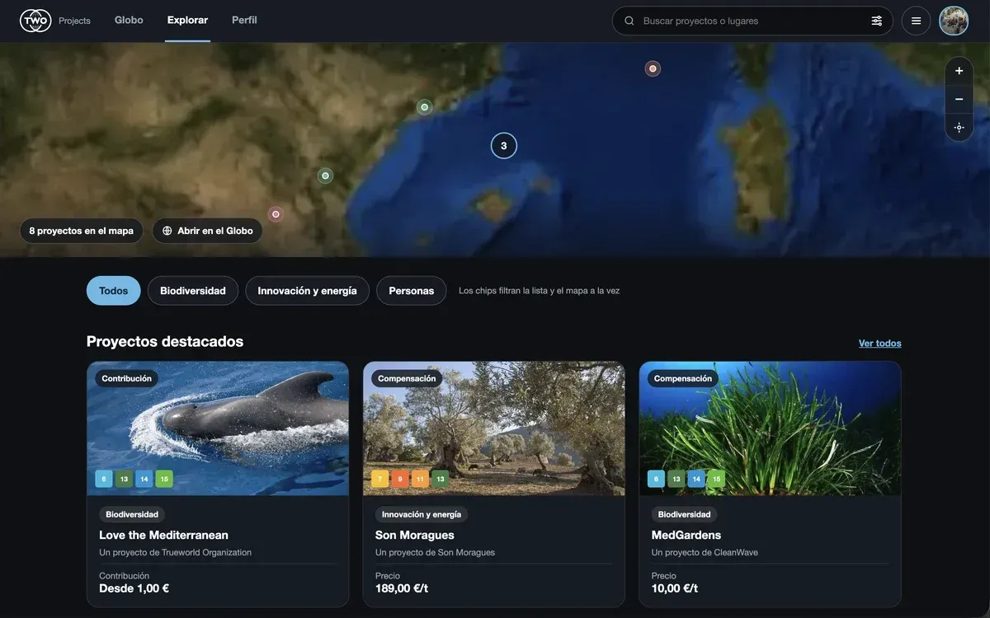
Task: Click Innovación y energía label on Son Moragues
Action: 422,514
